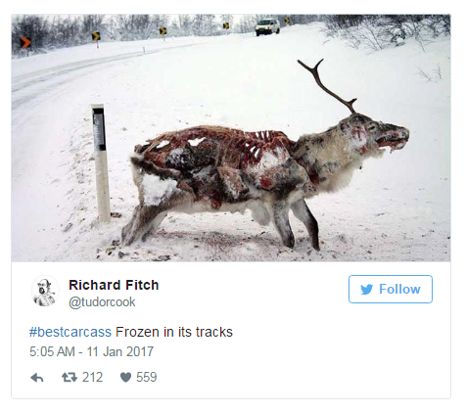465x413 pixels.
Task: Visit the @tudorcook handle link
Action: (x=102, y=302)
